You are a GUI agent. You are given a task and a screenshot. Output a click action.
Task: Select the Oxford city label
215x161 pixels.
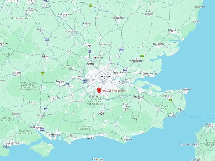click(45, 56)
